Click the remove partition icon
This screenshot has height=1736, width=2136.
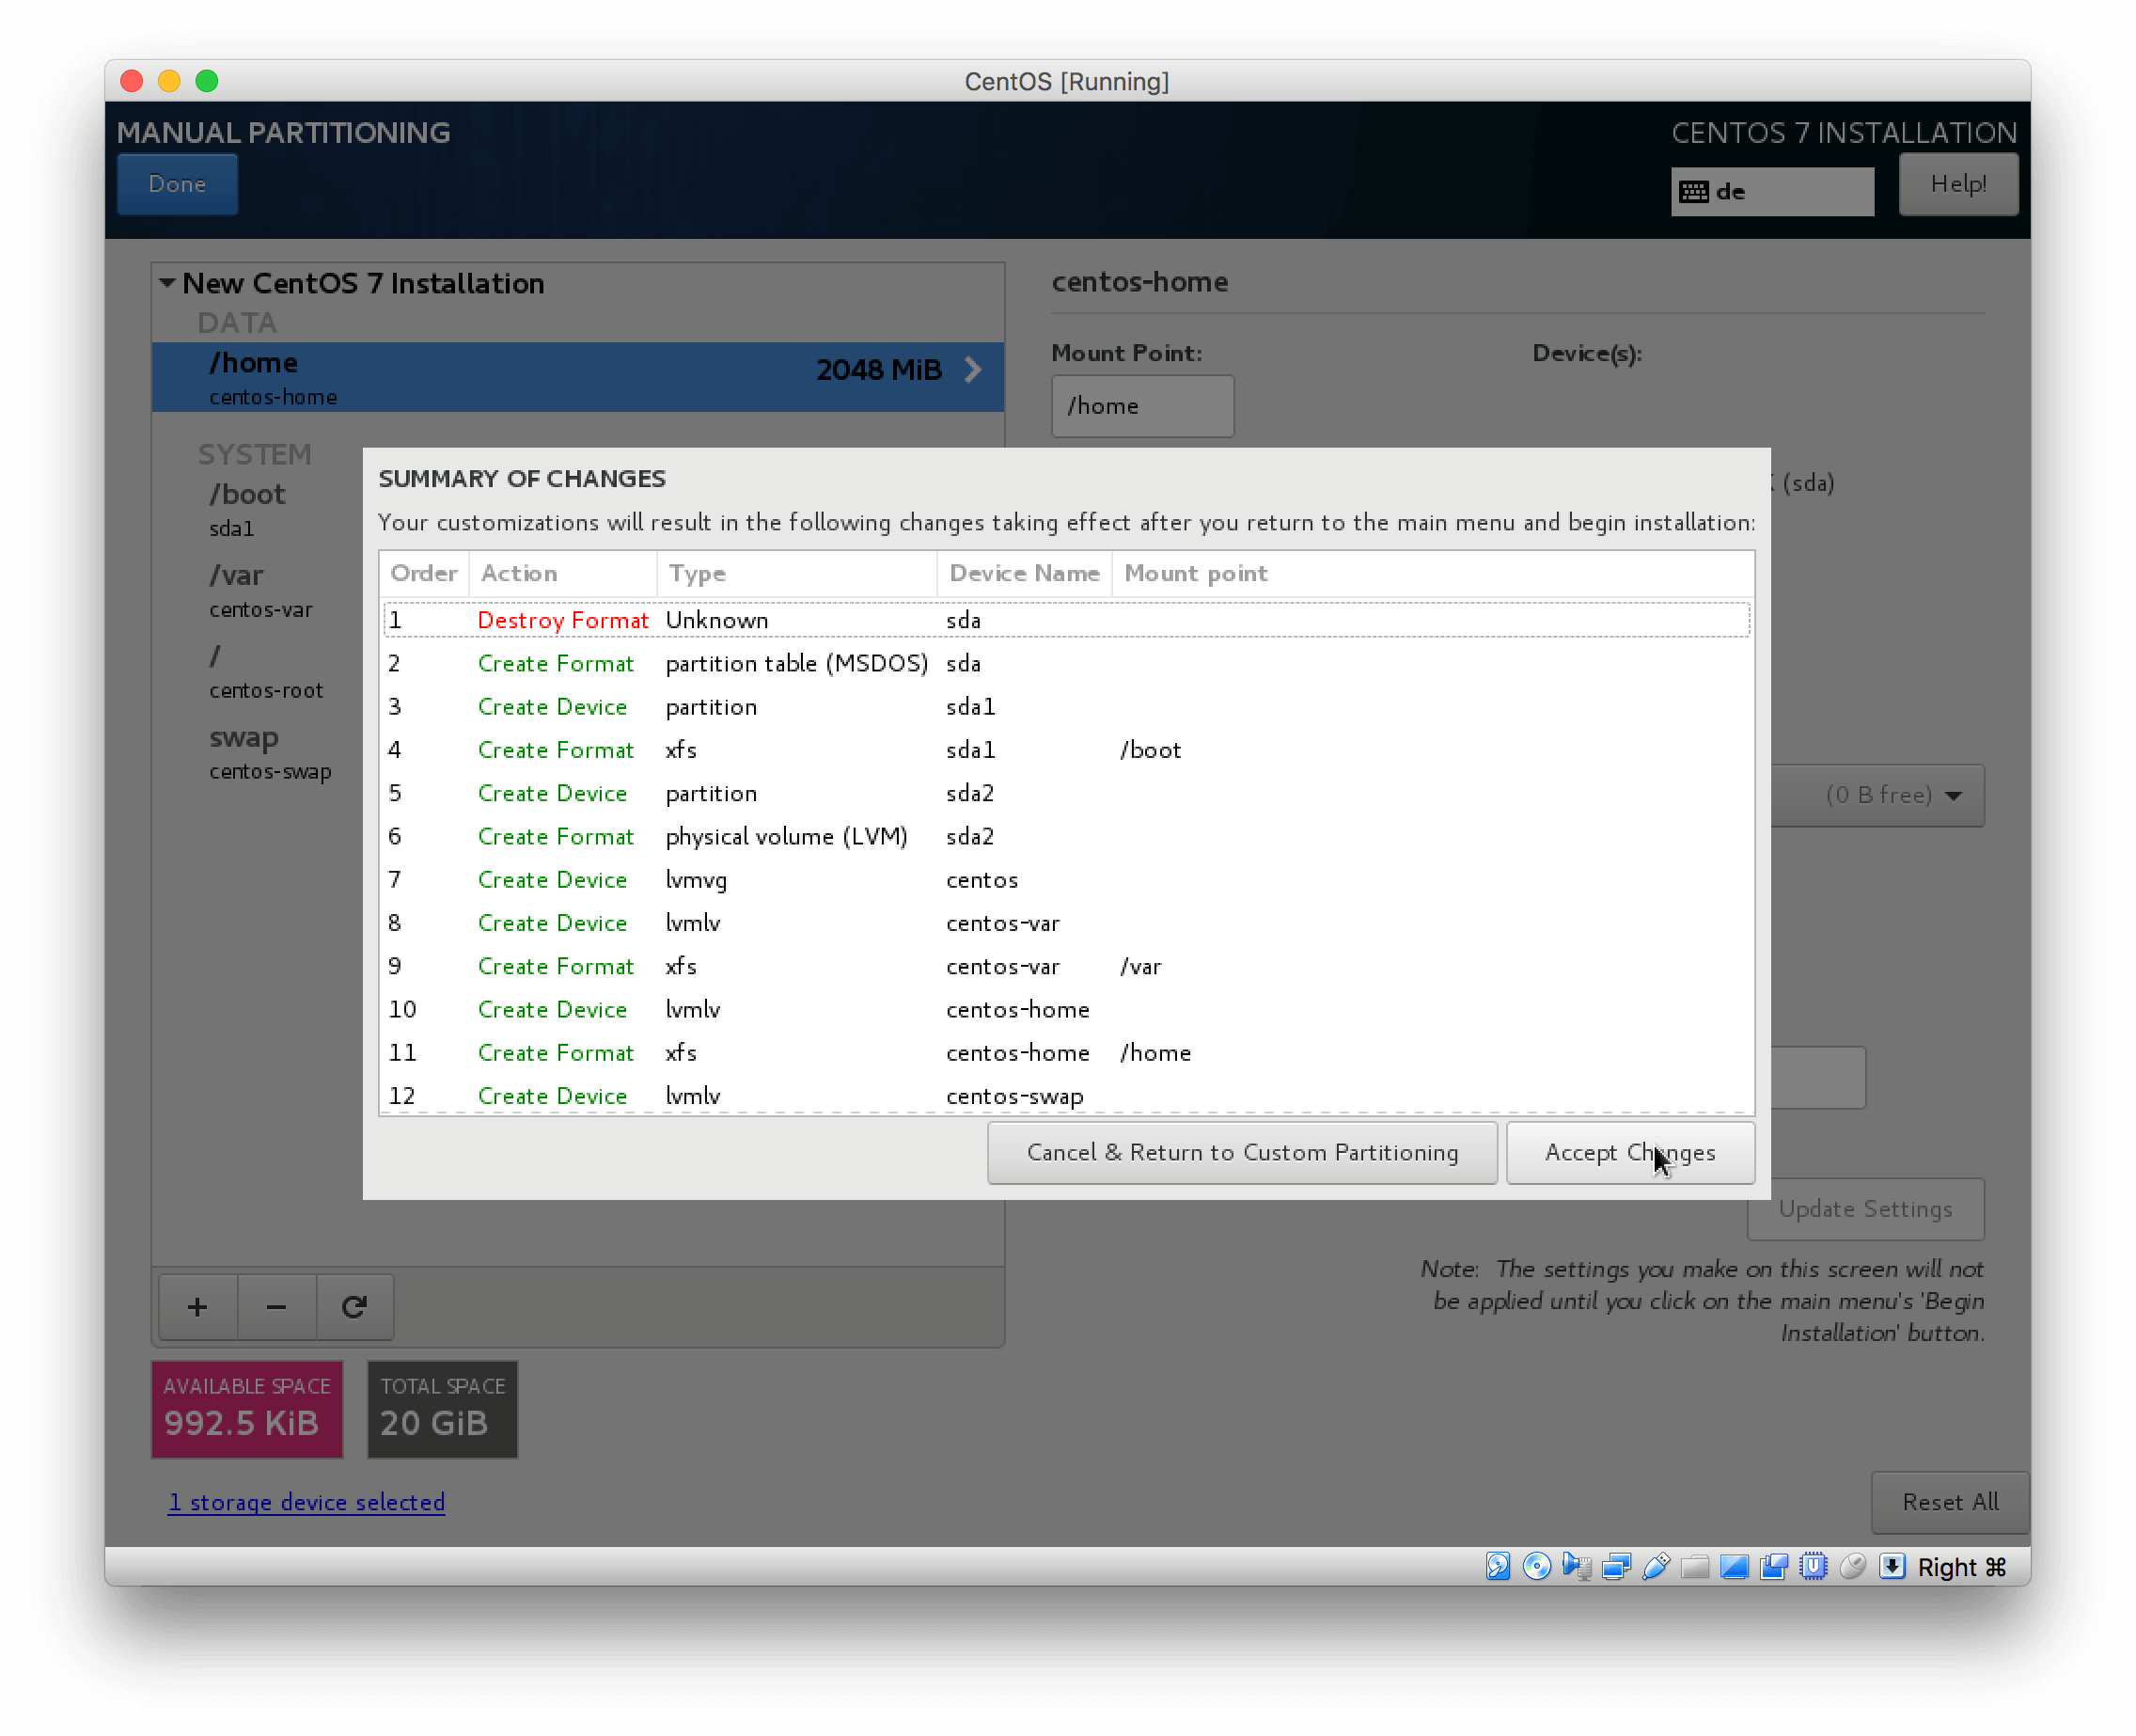click(x=276, y=1307)
